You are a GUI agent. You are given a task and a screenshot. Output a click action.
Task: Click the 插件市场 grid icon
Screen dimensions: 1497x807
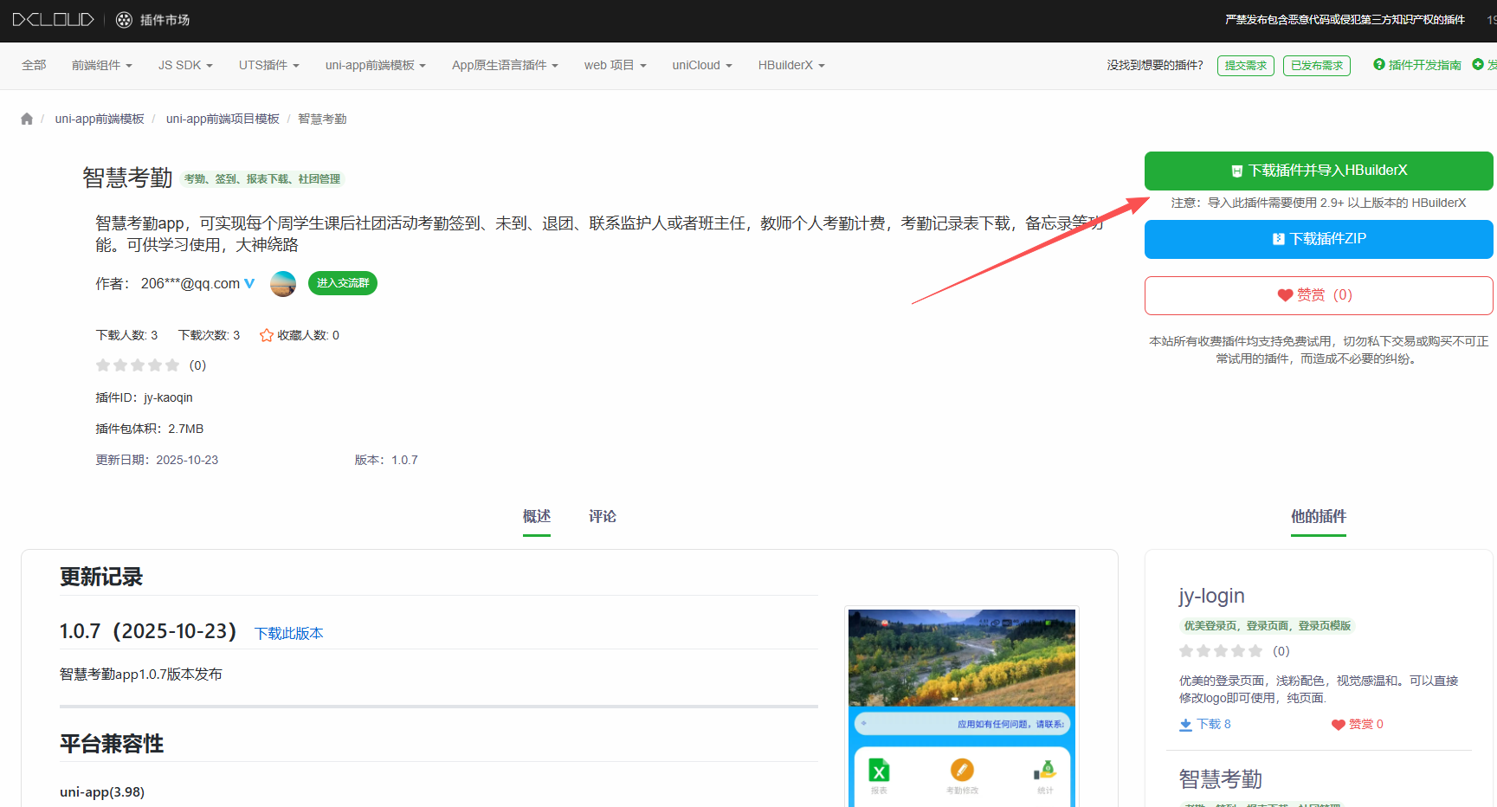tap(122, 19)
